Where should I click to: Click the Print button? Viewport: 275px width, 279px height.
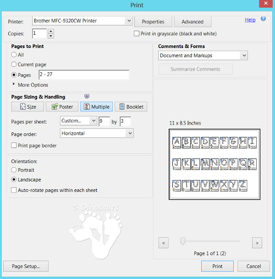(x=217, y=266)
